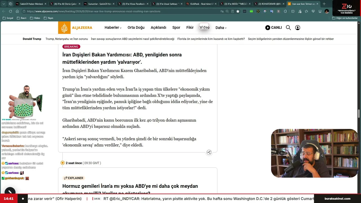Open Seçim bölgelerinin yeniden düzenlenmesine link
Screen dimensions: 361x203
point(291,39)
